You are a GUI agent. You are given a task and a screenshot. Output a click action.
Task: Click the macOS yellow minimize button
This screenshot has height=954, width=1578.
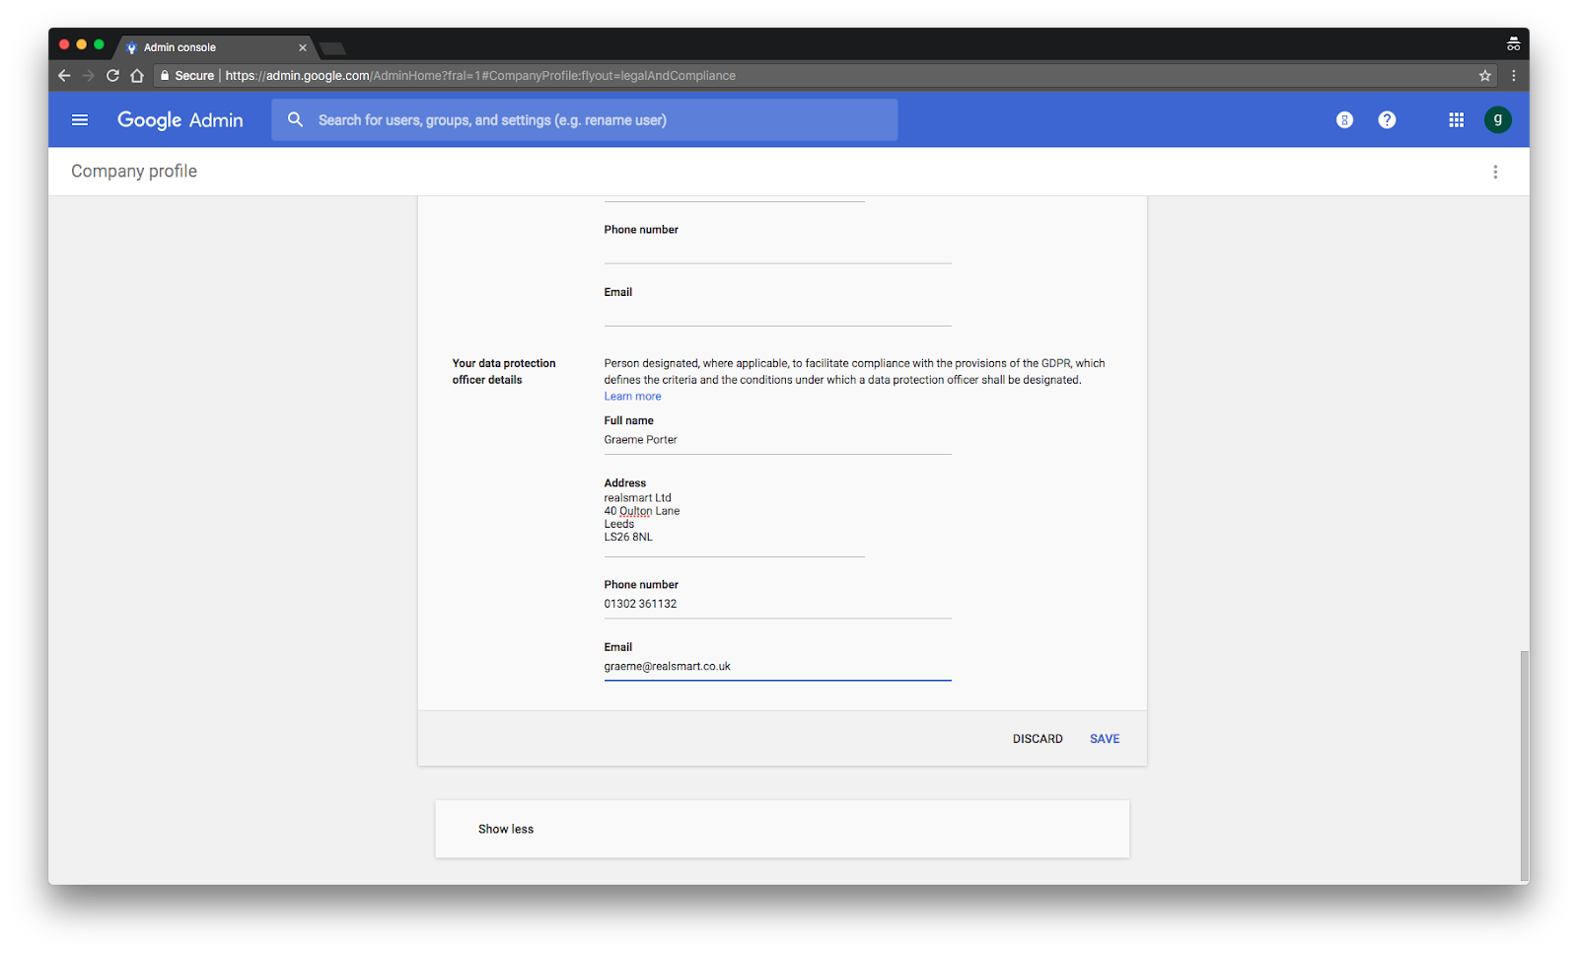click(81, 44)
